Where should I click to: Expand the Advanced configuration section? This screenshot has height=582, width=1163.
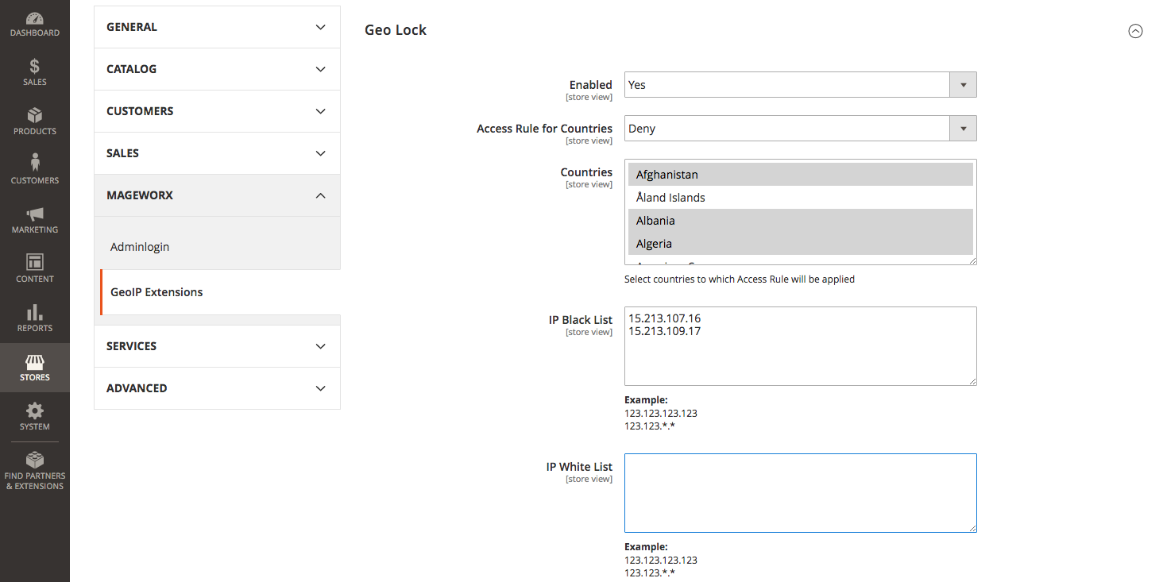tap(217, 388)
